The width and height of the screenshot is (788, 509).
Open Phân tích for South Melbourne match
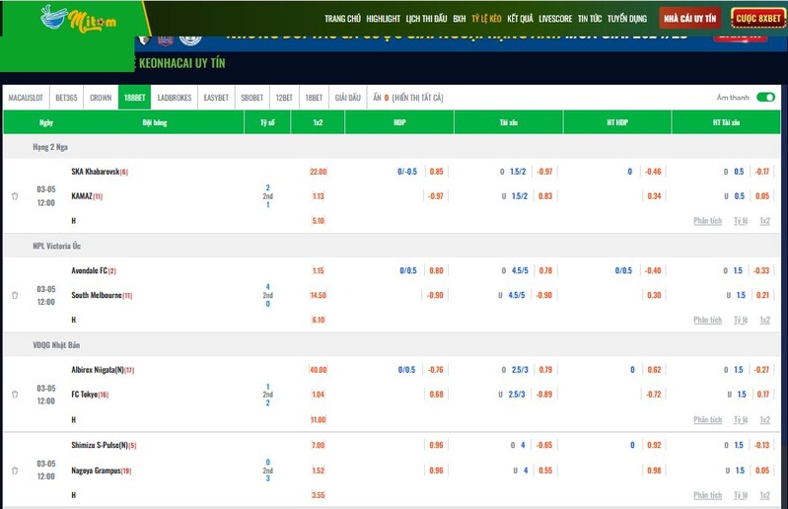pyautogui.click(x=707, y=320)
